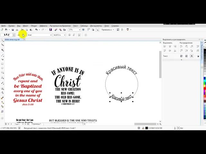Select the Rectangle tool in the toolbox
206x154 pixels.
click(2, 64)
